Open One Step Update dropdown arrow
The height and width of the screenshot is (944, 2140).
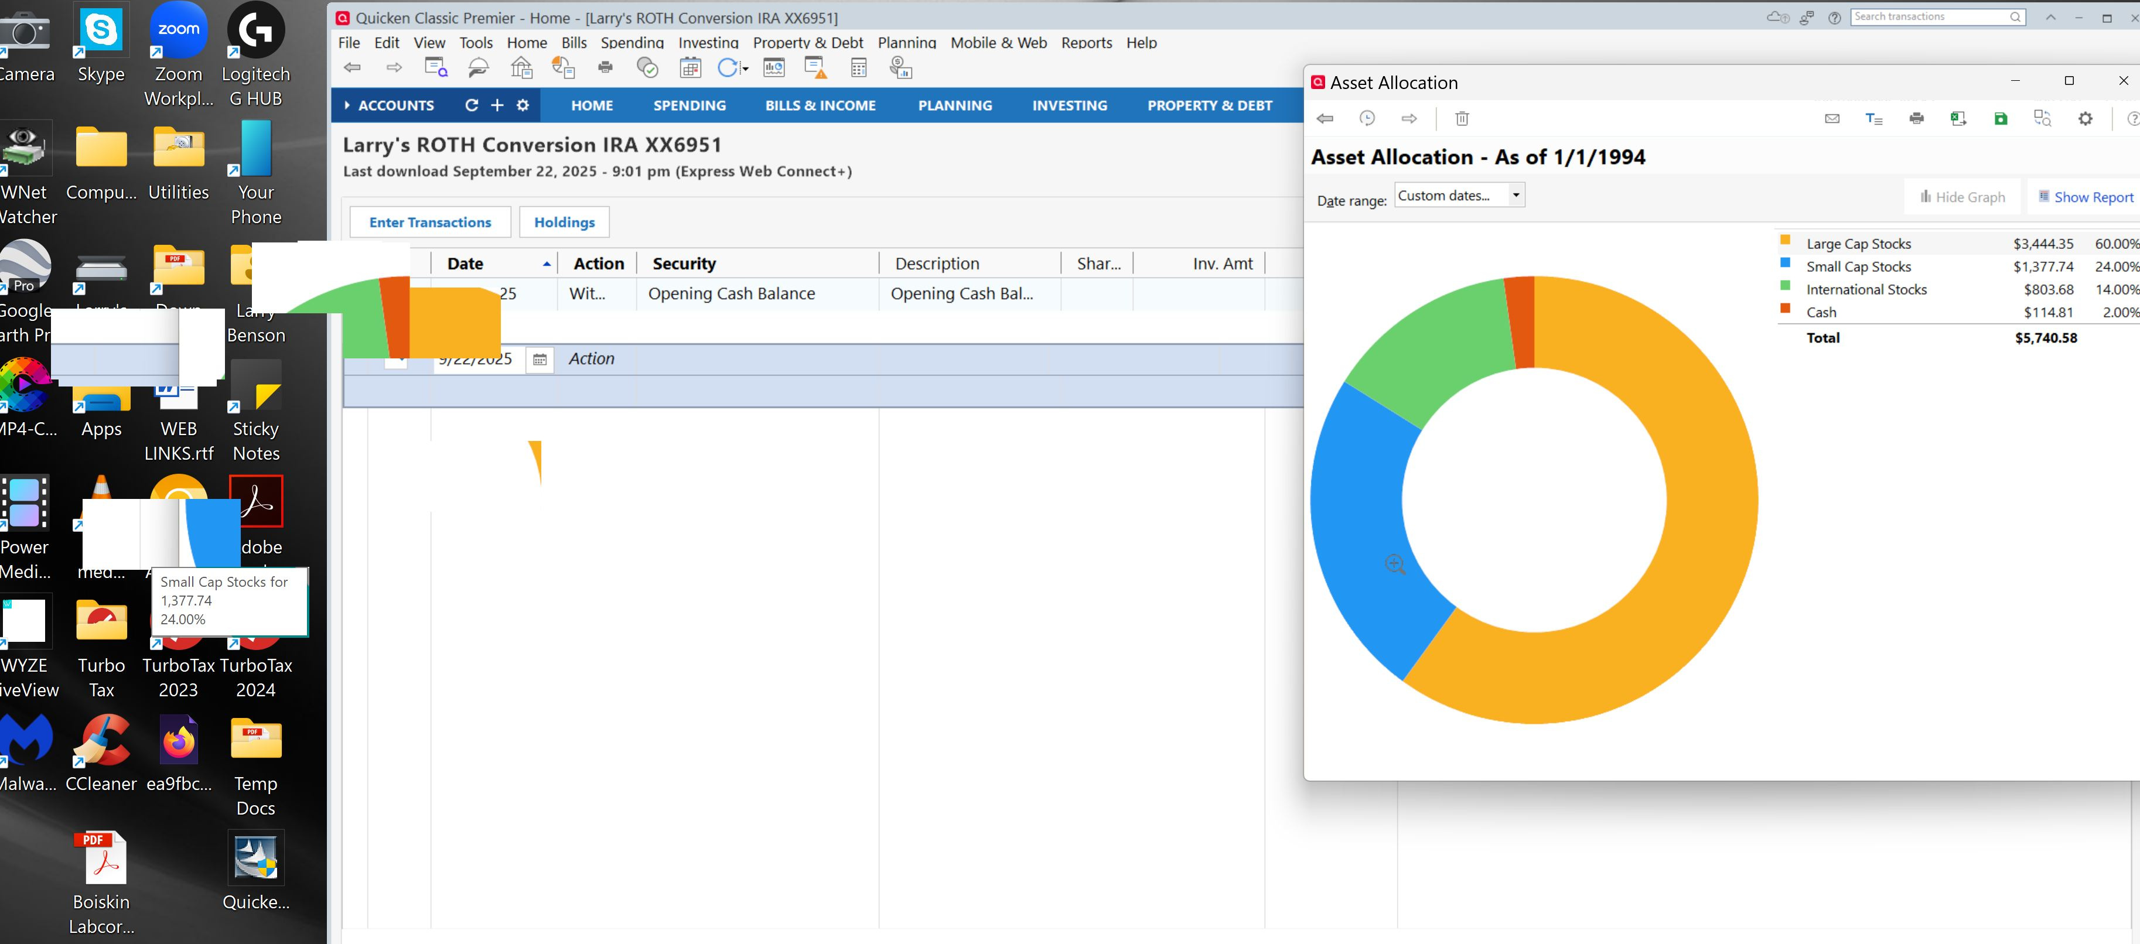[745, 69]
